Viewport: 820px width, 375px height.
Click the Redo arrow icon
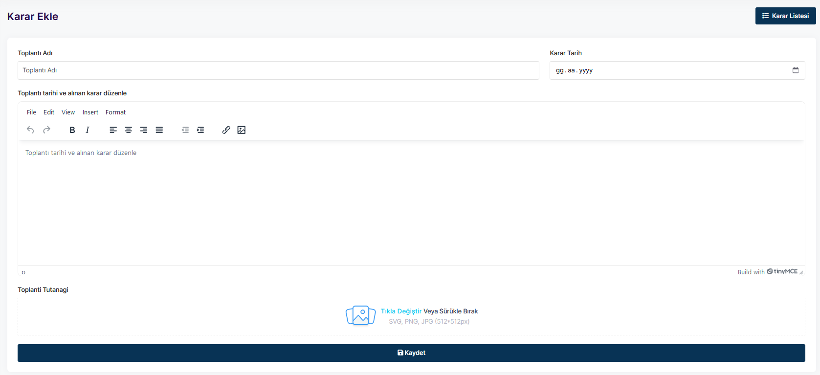click(x=47, y=130)
